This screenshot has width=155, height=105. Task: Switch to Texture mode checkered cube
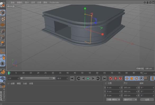(x=3, y=19)
